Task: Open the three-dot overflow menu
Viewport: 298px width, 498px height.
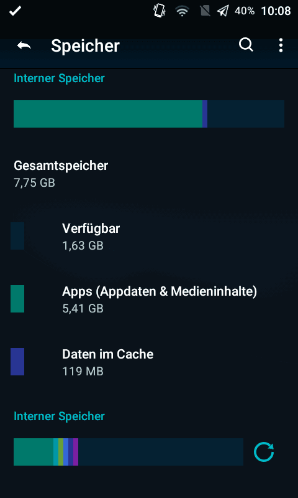Action: (x=281, y=45)
